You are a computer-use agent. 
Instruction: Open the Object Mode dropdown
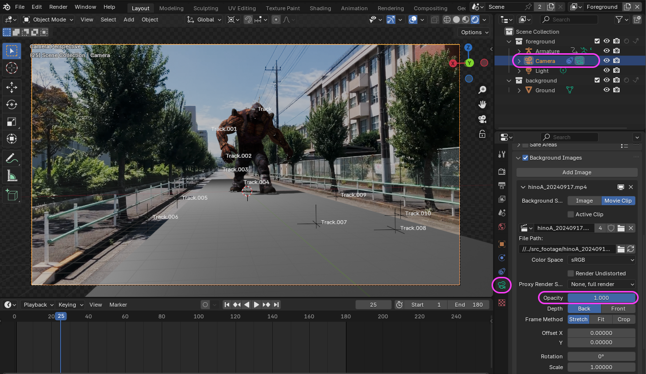click(x=48, y=20)
